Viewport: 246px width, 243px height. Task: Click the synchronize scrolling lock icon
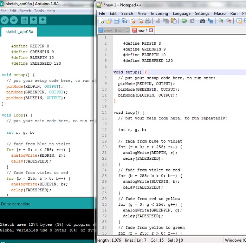click(x=239, y=21)
